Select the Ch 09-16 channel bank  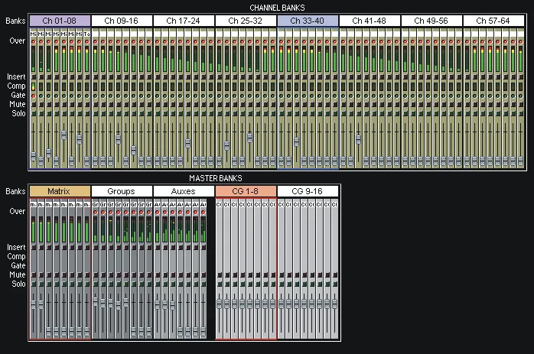point(122,21)
